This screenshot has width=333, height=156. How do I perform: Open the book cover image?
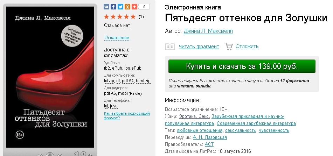[50, 77]
